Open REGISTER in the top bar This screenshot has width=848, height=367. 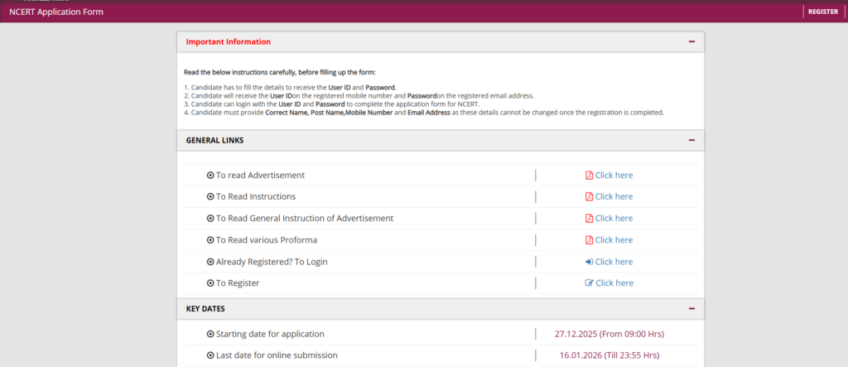(823, 12)
